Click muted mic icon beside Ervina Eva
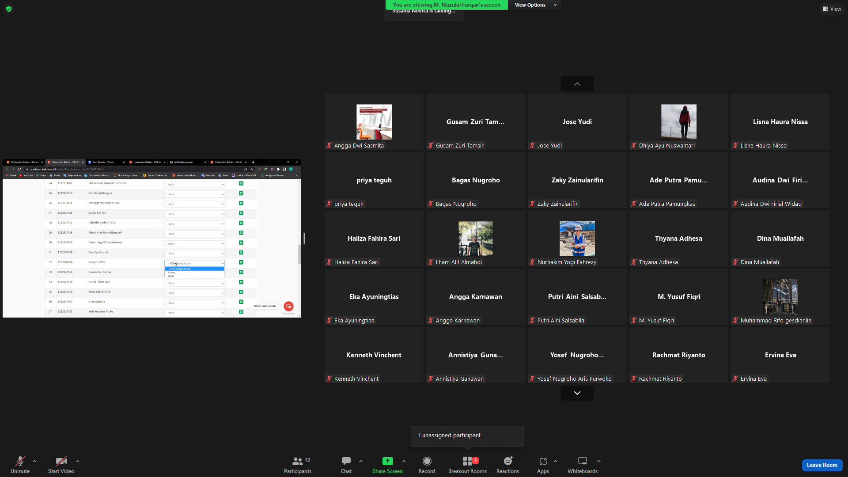Image resolution: width=848 pixels, height=477 pixels. tap(735, 379)
